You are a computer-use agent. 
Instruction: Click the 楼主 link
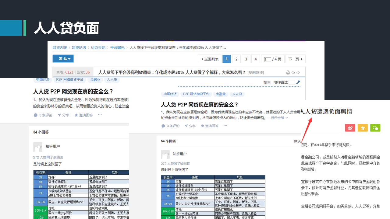(267, 82)
